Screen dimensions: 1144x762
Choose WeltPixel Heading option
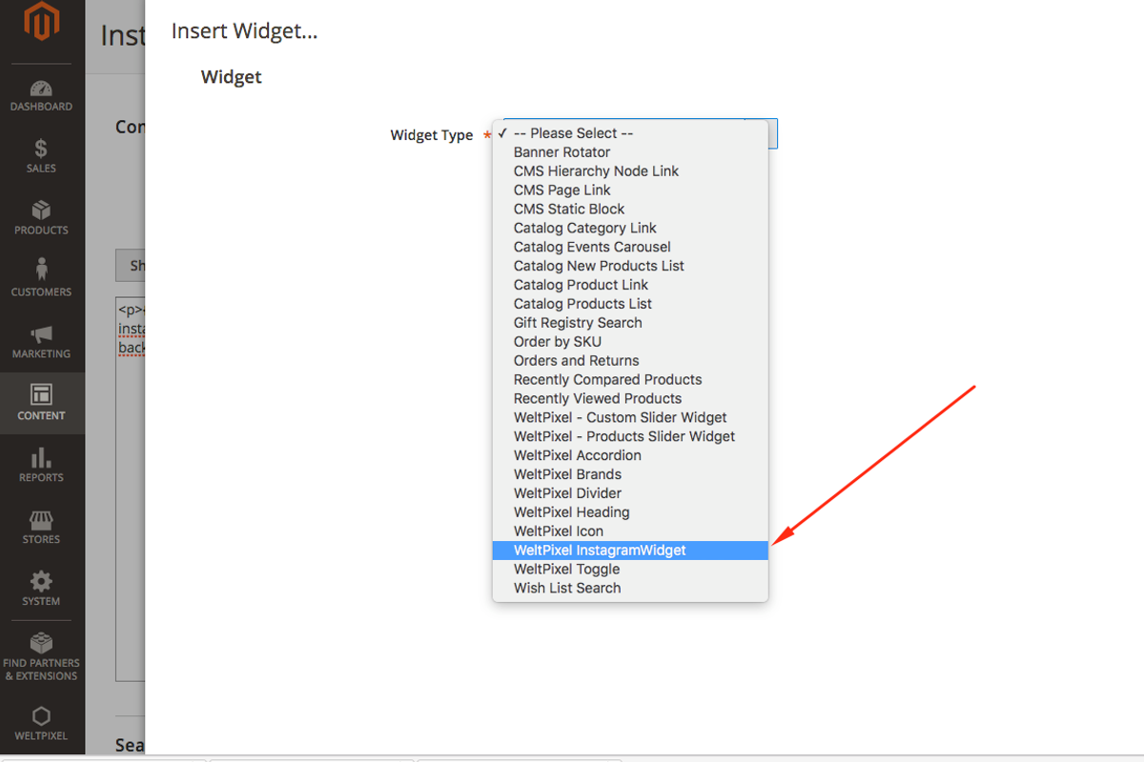[x=630, y=512]
